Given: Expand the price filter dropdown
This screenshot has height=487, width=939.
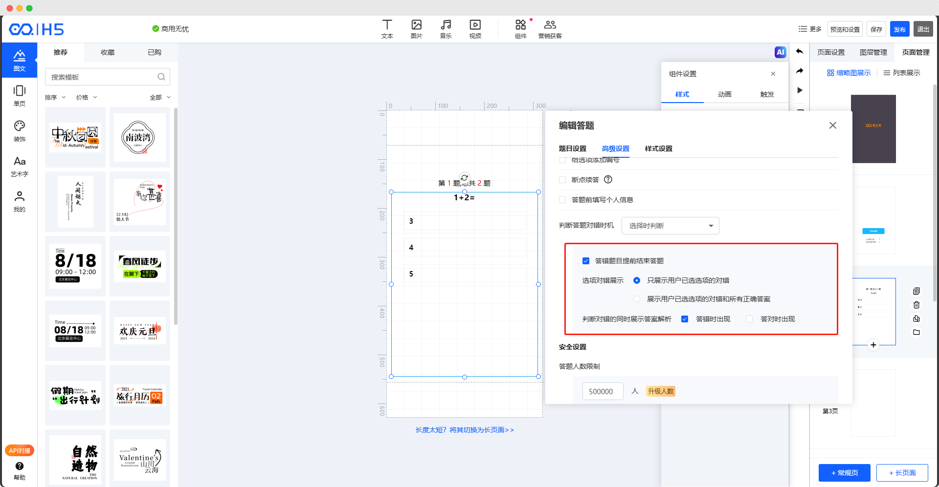Looking at the screenshot, I should [87, 97].
